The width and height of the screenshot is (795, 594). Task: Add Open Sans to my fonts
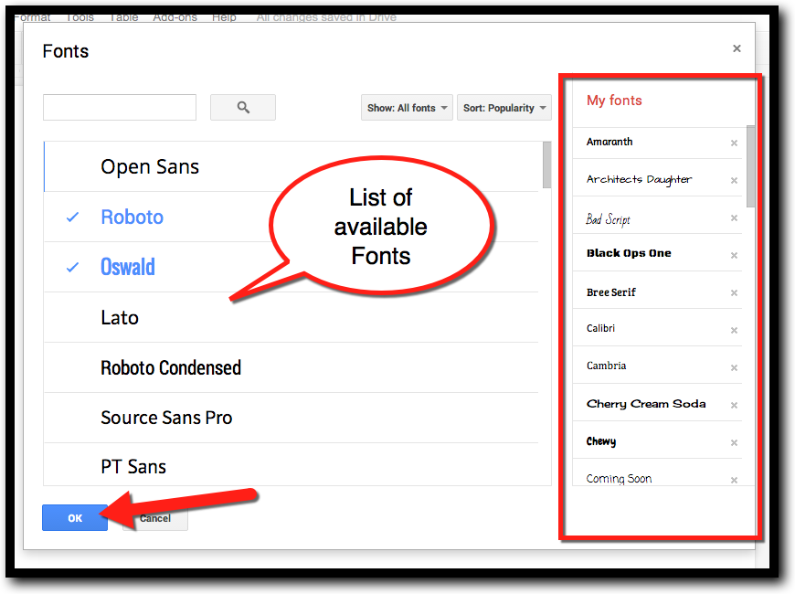coord(291,167)
